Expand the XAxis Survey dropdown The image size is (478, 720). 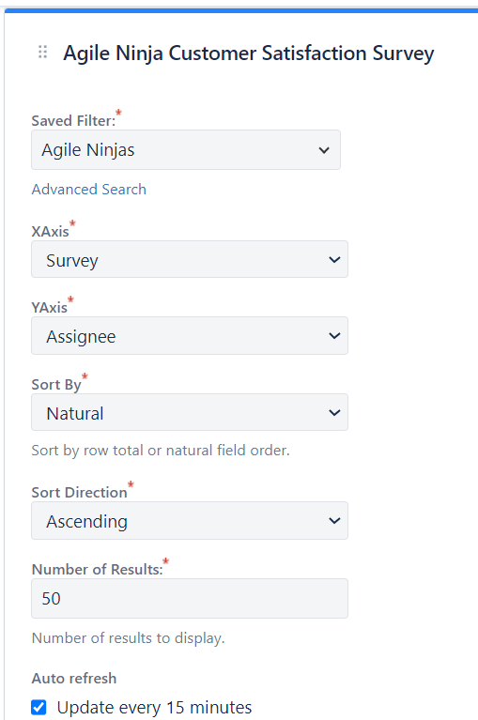(x=190, y=259)
